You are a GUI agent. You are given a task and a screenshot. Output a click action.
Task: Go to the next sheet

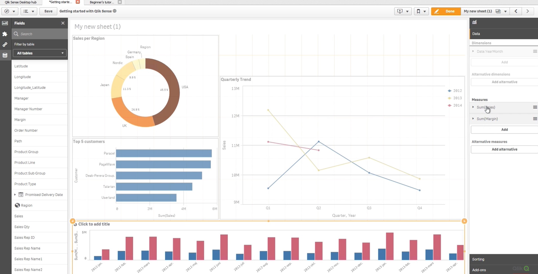tap(528, 11)
